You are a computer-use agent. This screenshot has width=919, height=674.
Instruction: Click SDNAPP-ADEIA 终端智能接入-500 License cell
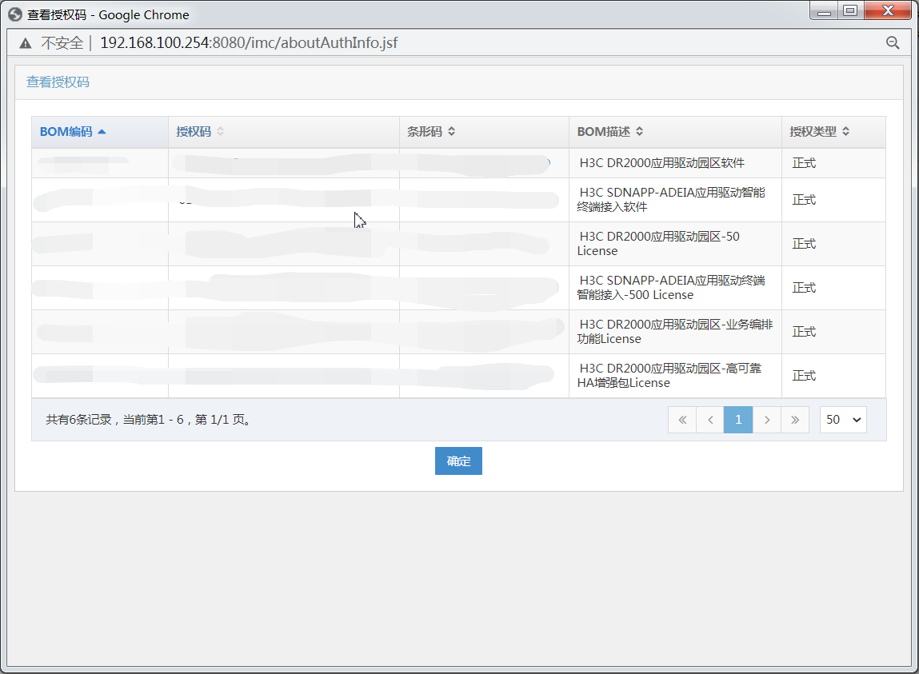click(x=675, y=288)
